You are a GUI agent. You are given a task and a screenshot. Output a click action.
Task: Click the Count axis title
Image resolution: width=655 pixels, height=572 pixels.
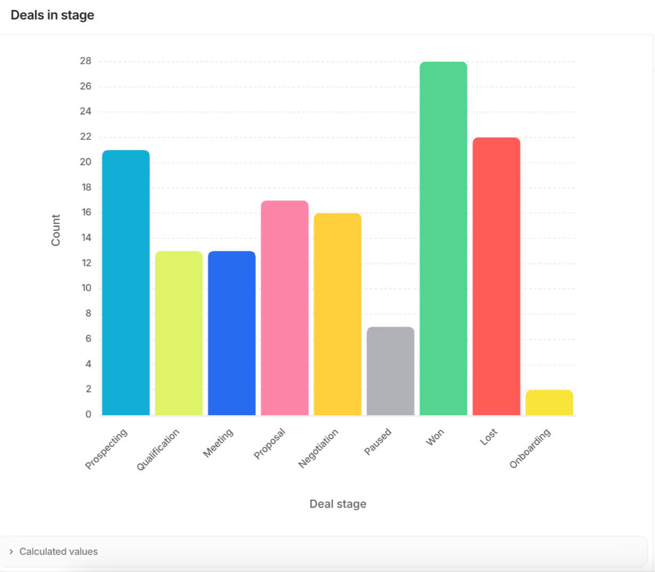[x=55, y=230]
